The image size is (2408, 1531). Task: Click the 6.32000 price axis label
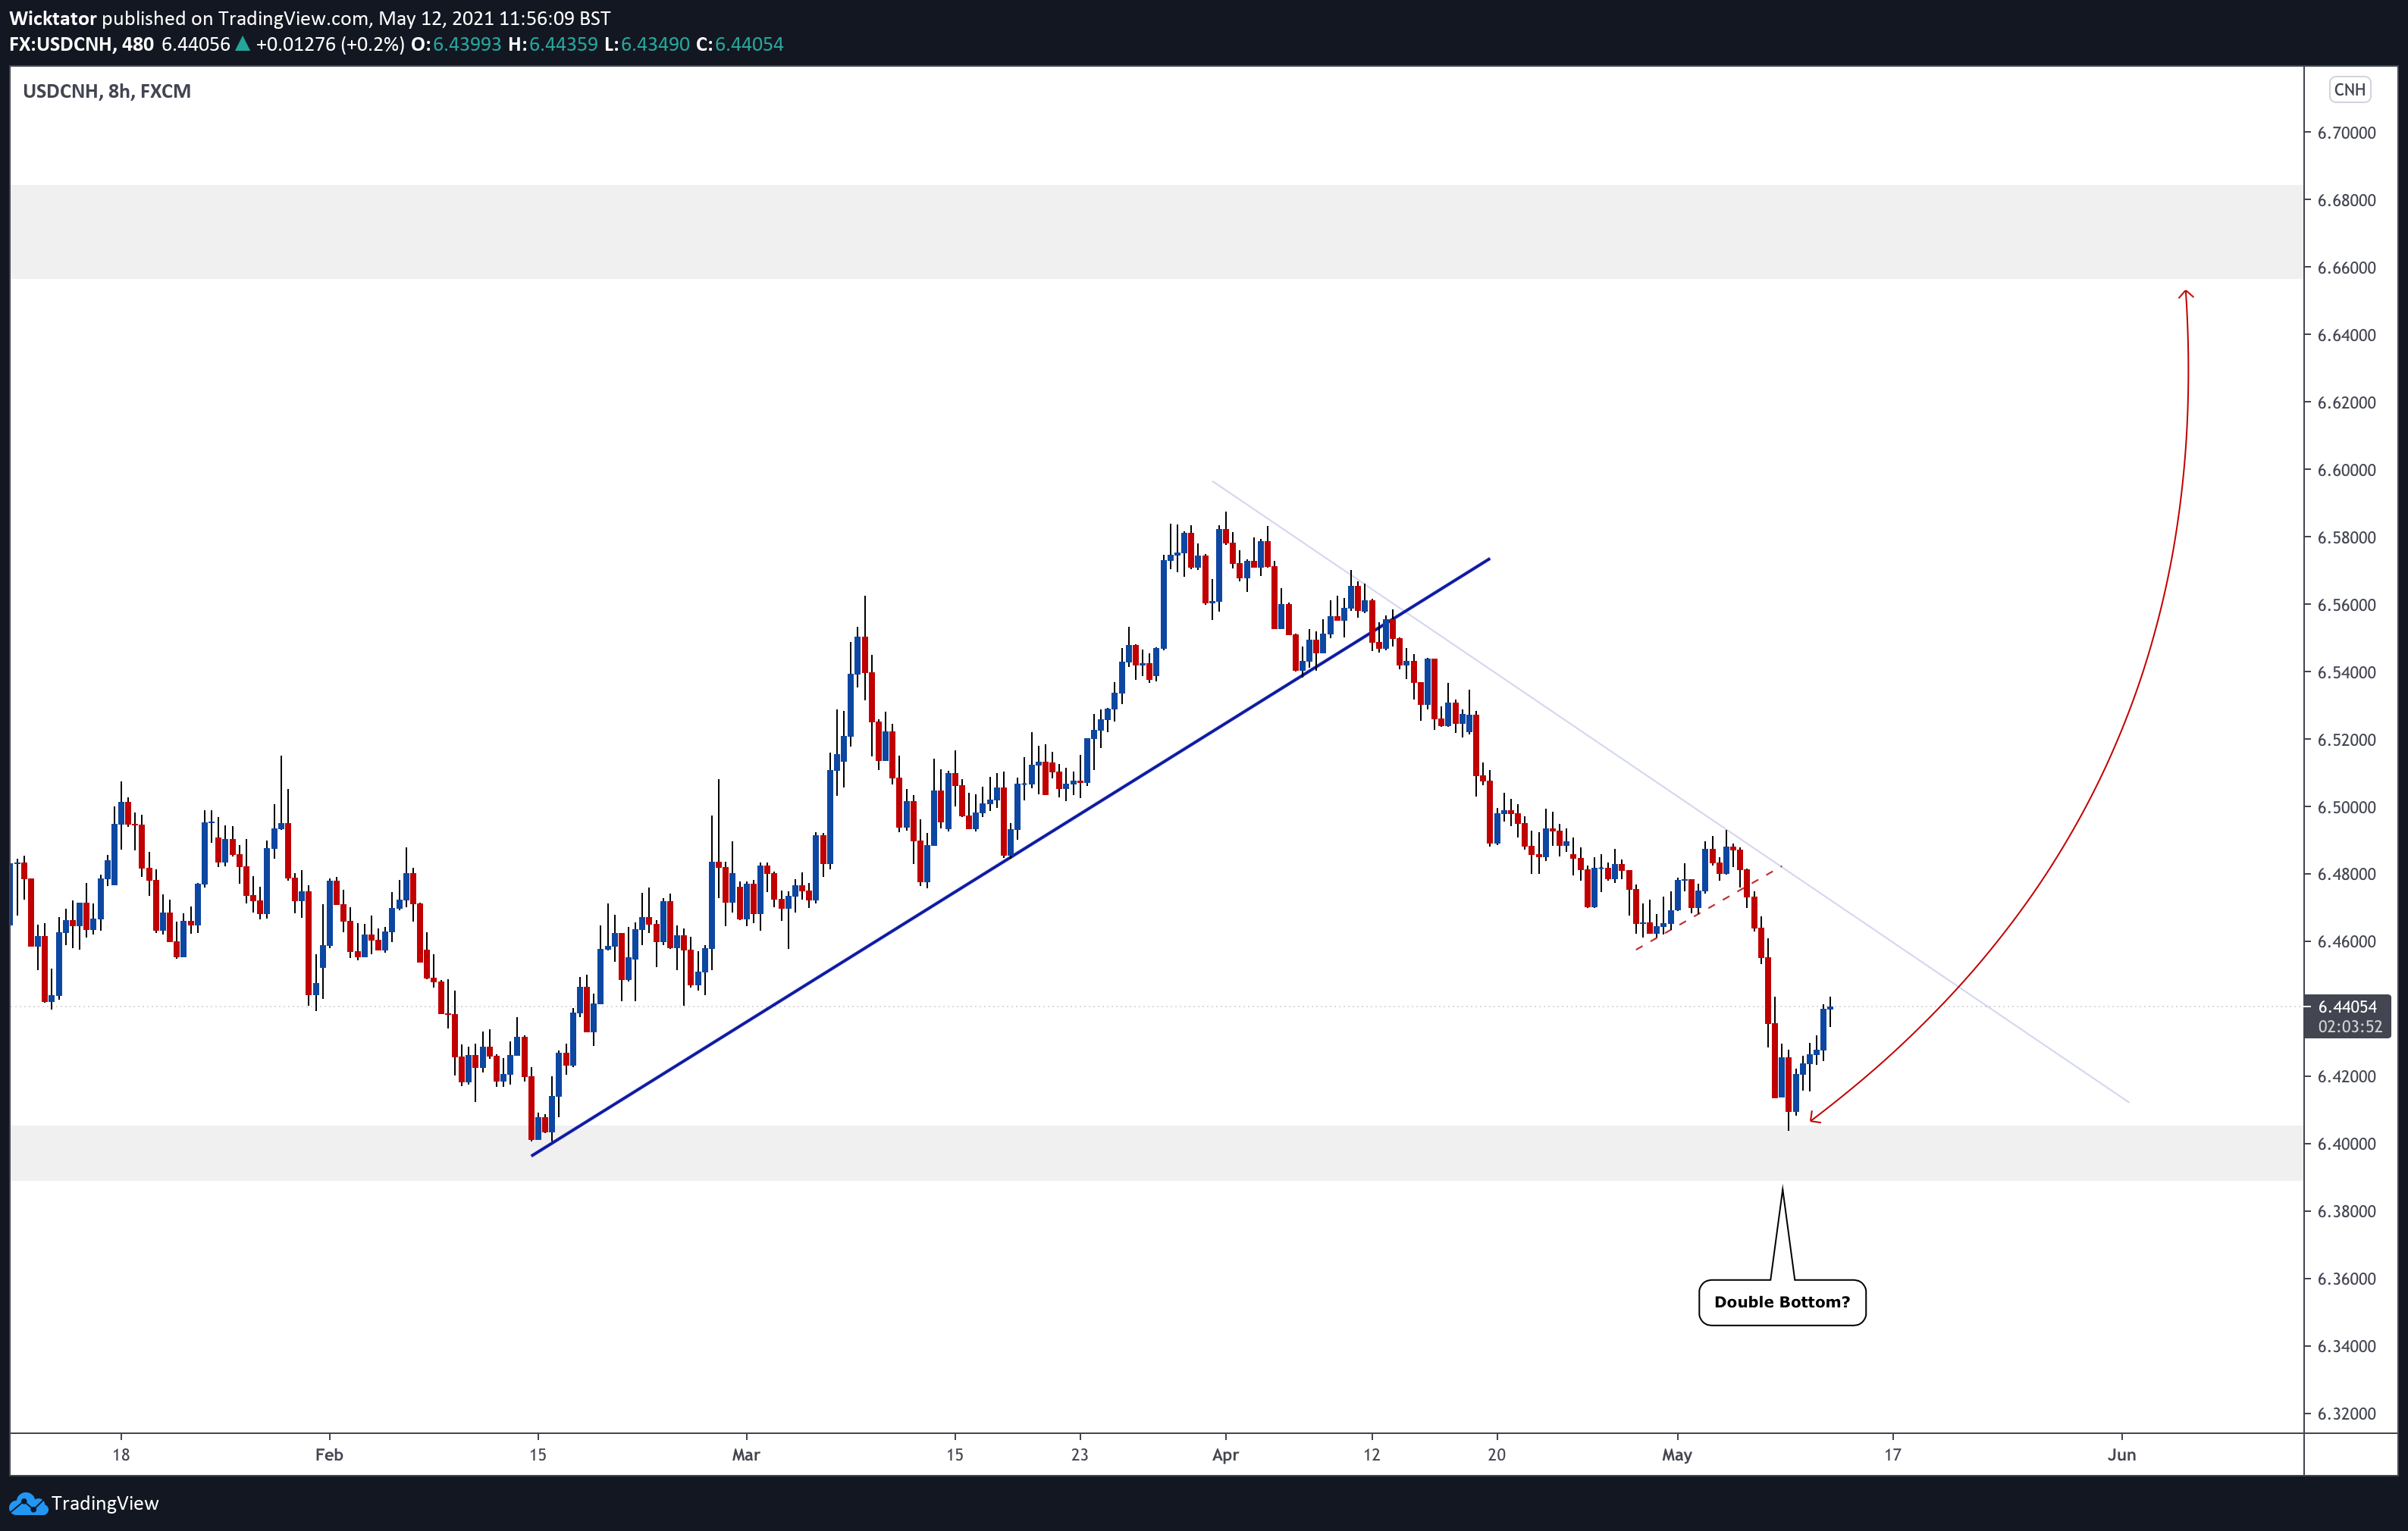pos(2346,1413)
